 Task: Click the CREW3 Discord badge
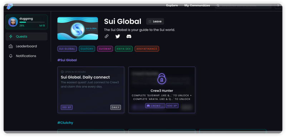coord(155,106)
